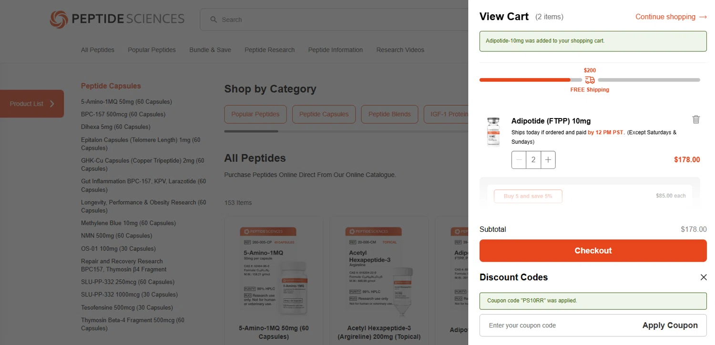
Task: Select the Peptide Capsules category chip
Action: point(324,114)
